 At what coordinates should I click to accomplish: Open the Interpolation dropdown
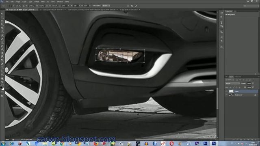tap(106, 6)
